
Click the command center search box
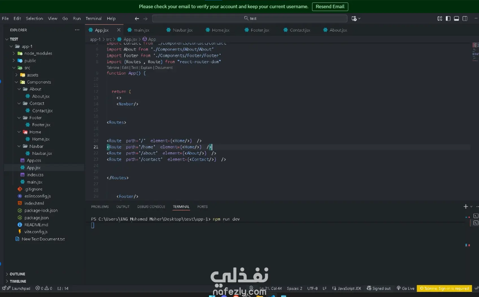tap(250, 18)
